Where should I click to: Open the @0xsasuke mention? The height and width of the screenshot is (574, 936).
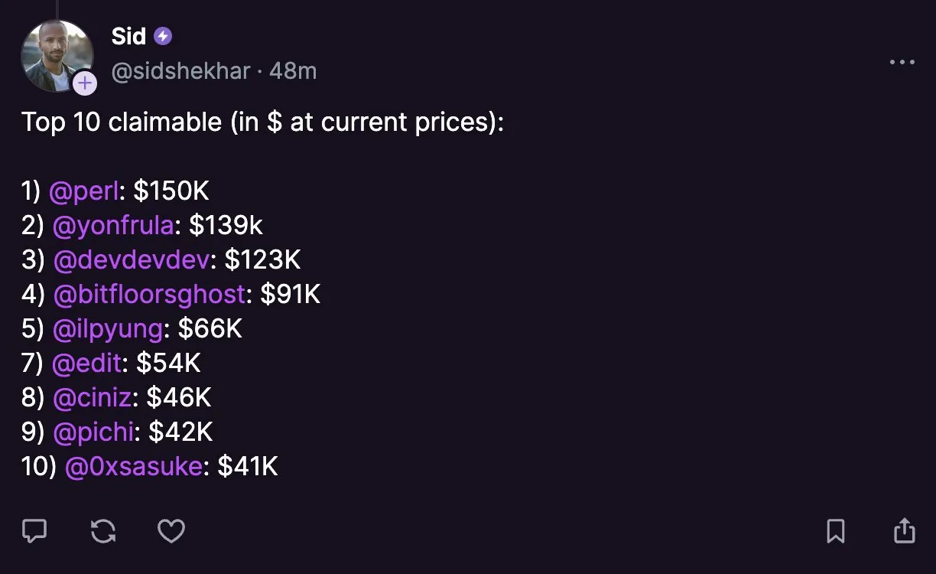pyautogui.click(x=134, y=467)
